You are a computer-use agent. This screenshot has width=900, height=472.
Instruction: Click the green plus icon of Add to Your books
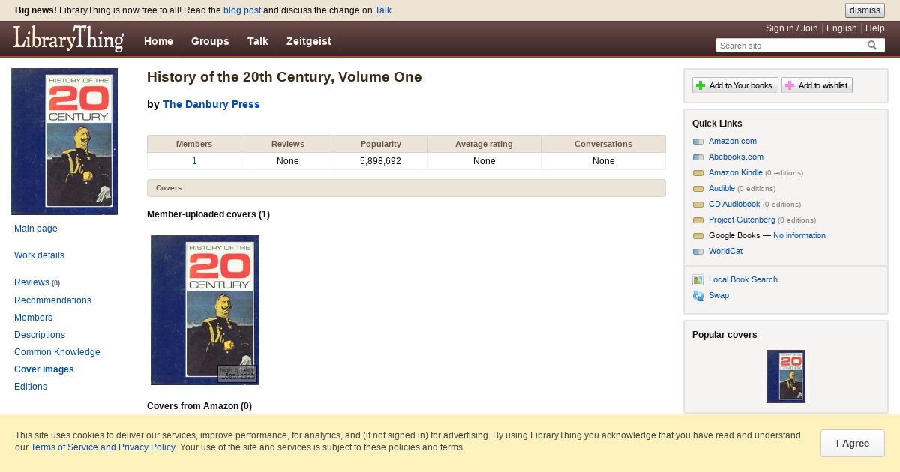click(700, 85)
